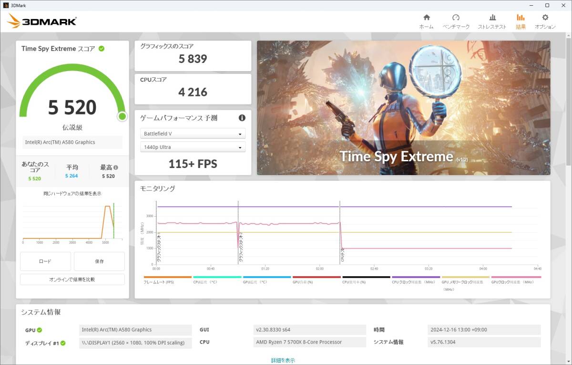Click info icon beside game performance estimate
This screenshot has width=572, height=365.
pyautogui.click(x=242, y=118)
